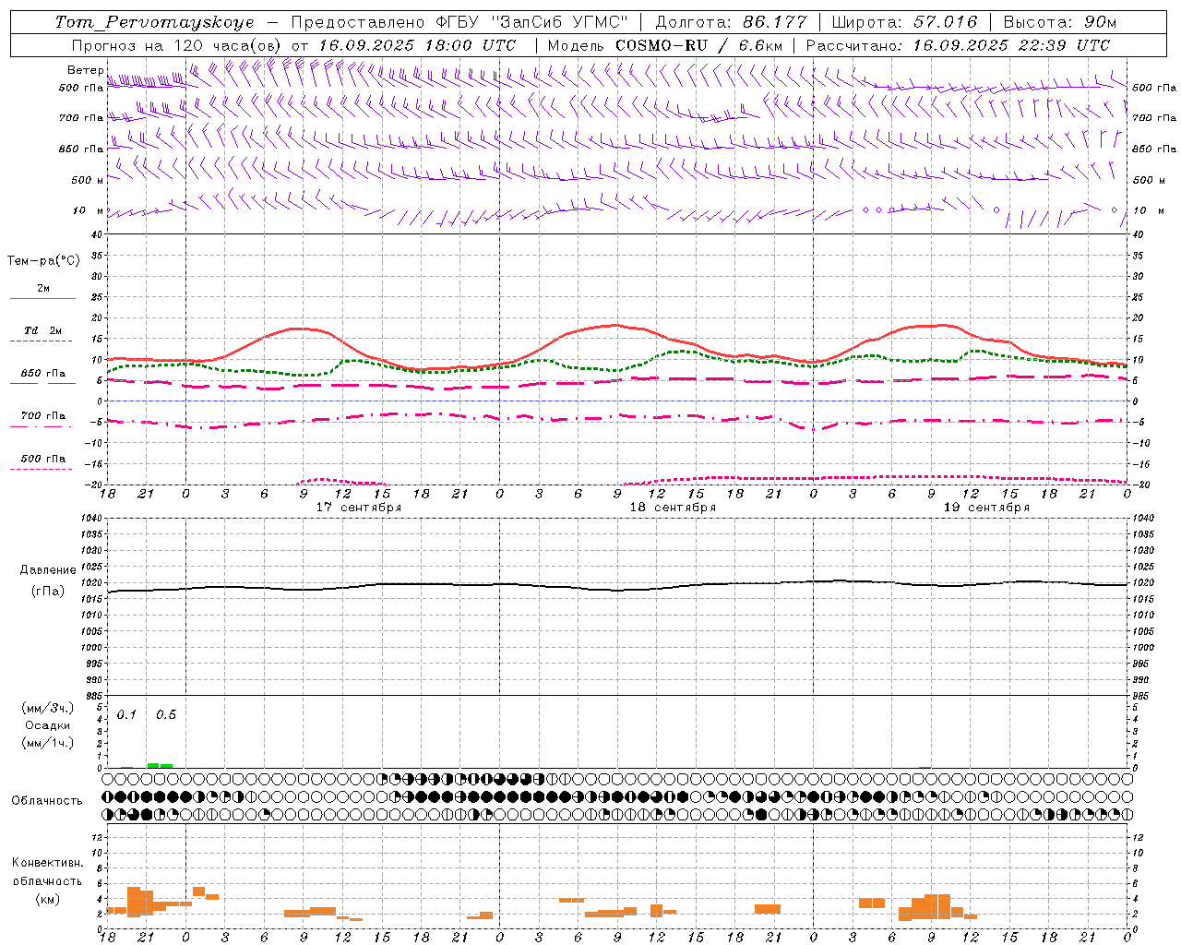Screen dimensions: 1181x945
Task: Click the "(мм/3ч.)" precipitation unit label
Action: click(48, 708)
